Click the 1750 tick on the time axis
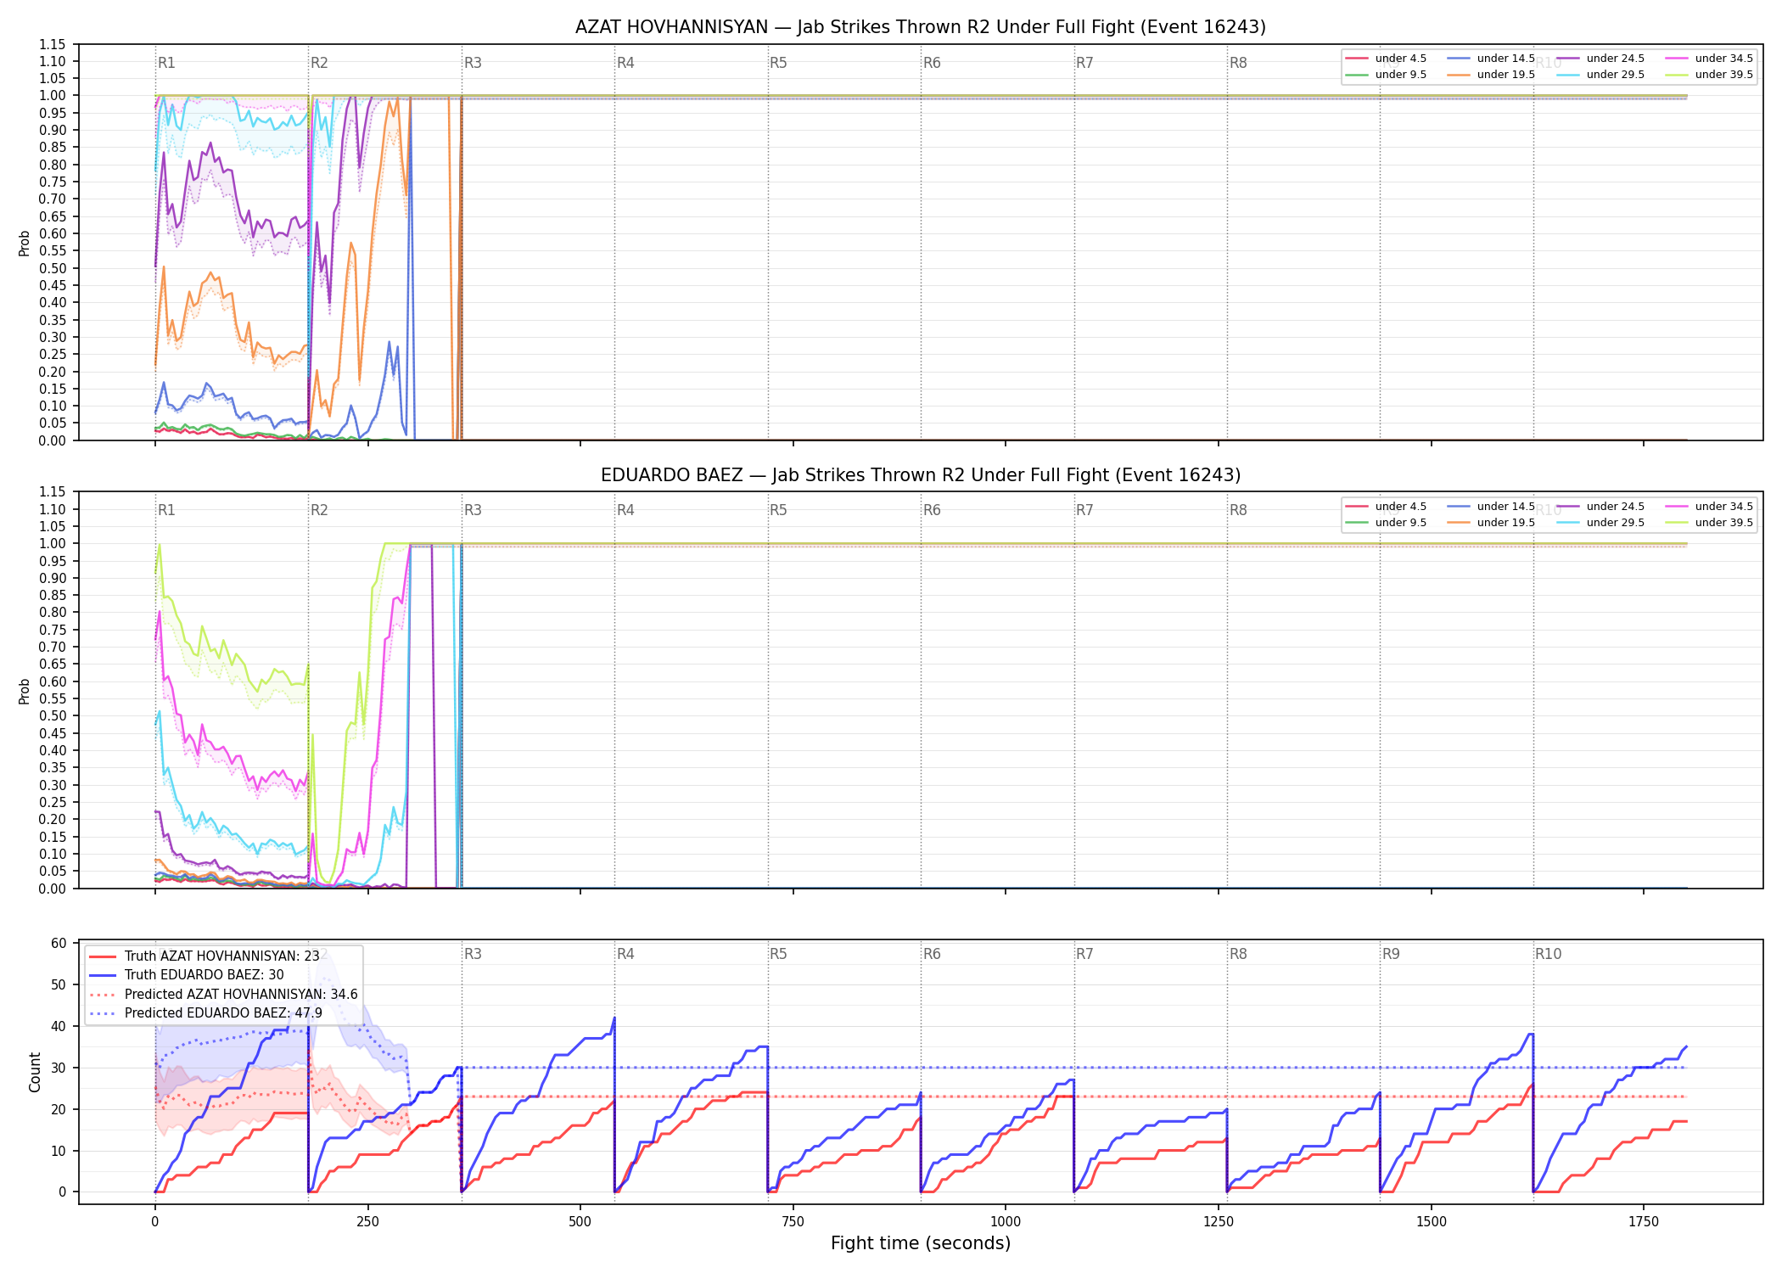 pos(1644,1222)
